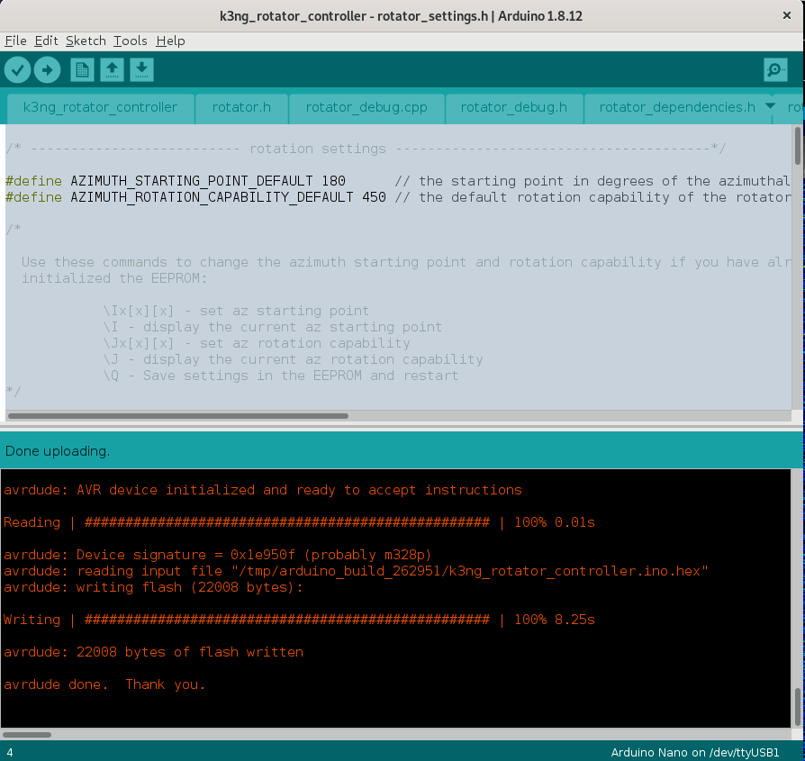This screenshot has width=805, height=761.
Task: Click the editor horizontal scrollbar
Action: [x=178, y=416]
